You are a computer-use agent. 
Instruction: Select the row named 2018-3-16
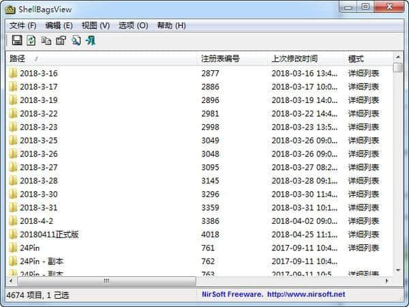(200, 74)
